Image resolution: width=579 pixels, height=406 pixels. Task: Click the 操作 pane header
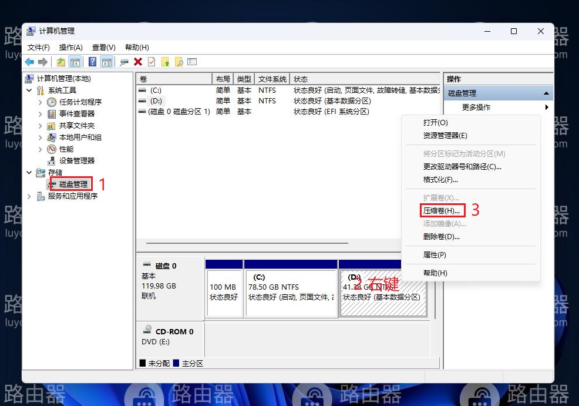click(x=498, y=79)
